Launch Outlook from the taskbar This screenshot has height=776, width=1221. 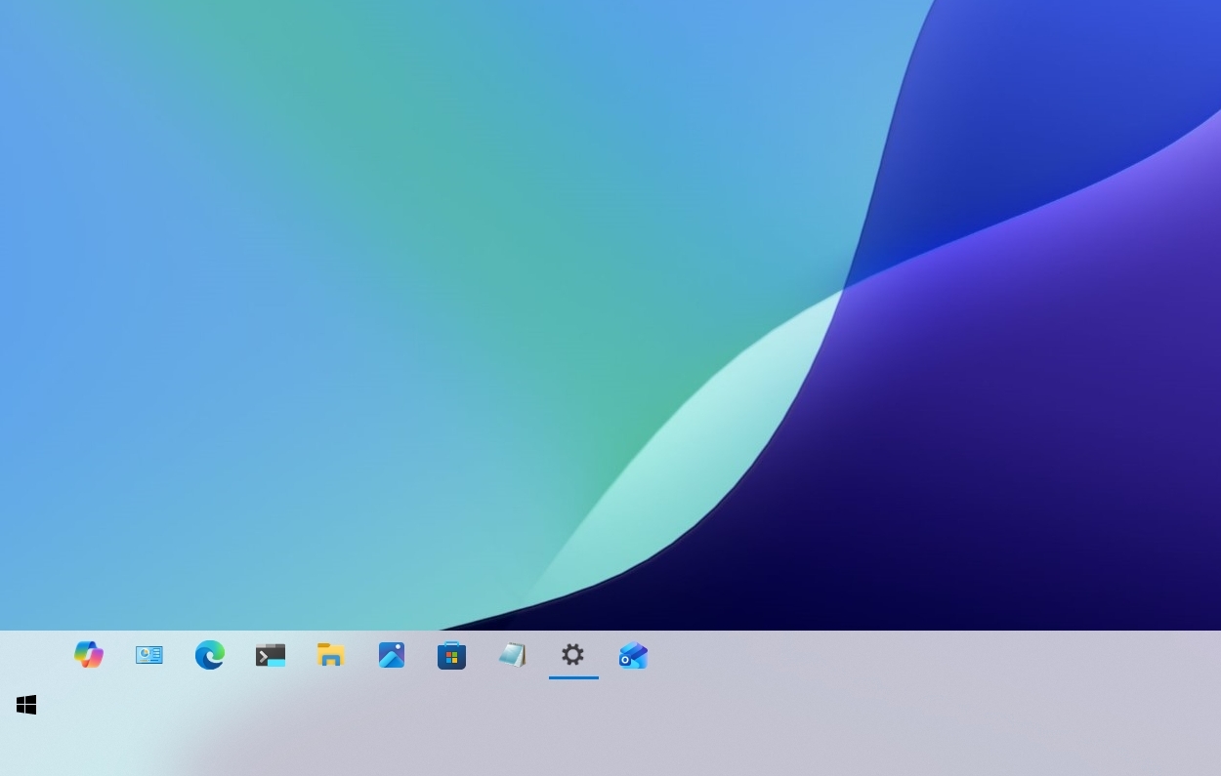tap(633, 655)
